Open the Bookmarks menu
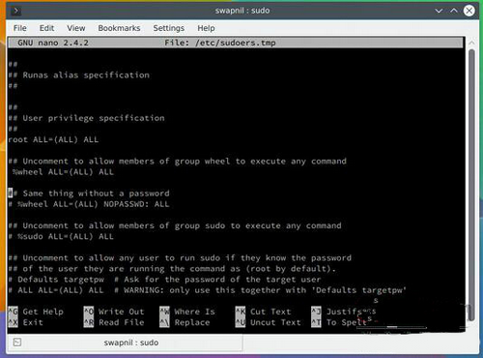 coord(119,28)
